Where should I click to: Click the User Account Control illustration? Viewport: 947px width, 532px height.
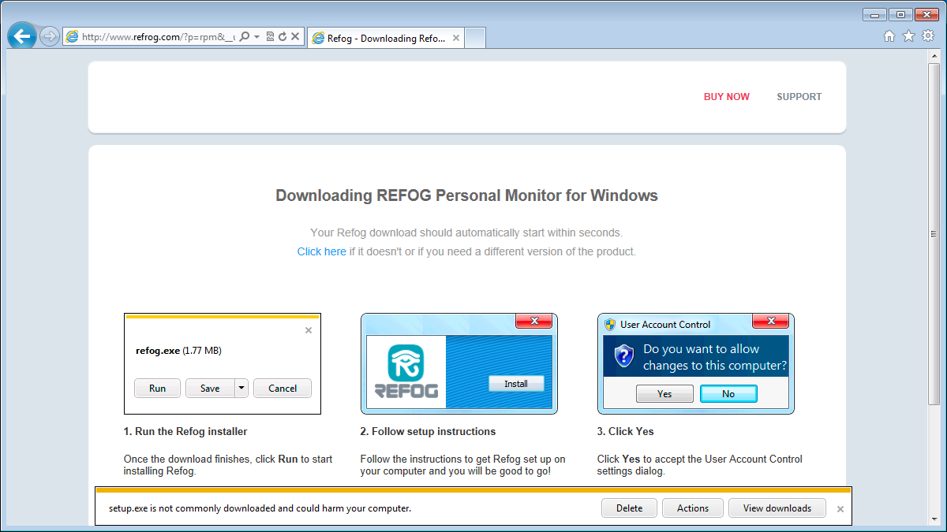click(x=696, y=363)
